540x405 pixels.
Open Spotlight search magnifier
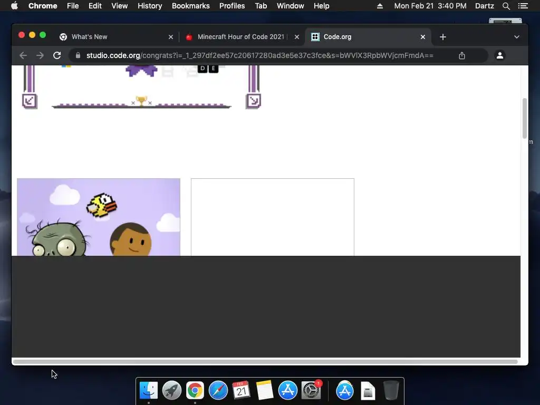click(x=506, y=6)
